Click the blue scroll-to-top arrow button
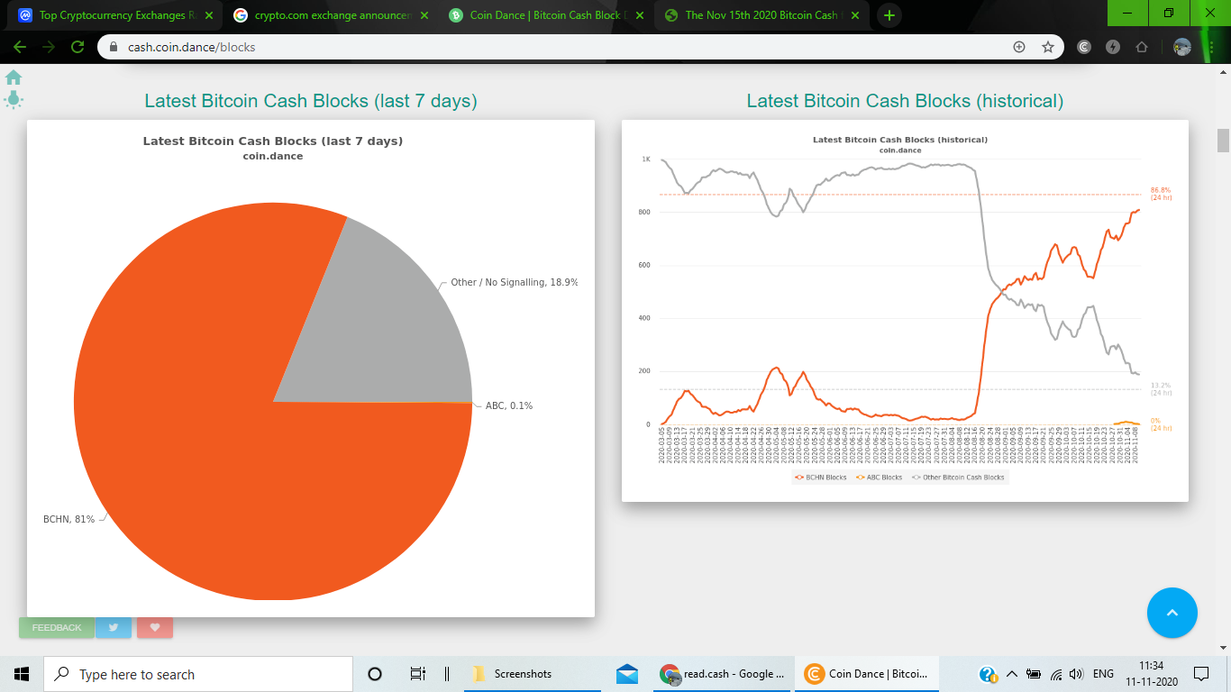The height and width of the screenshot is (692, 1231). point(1172,613)
